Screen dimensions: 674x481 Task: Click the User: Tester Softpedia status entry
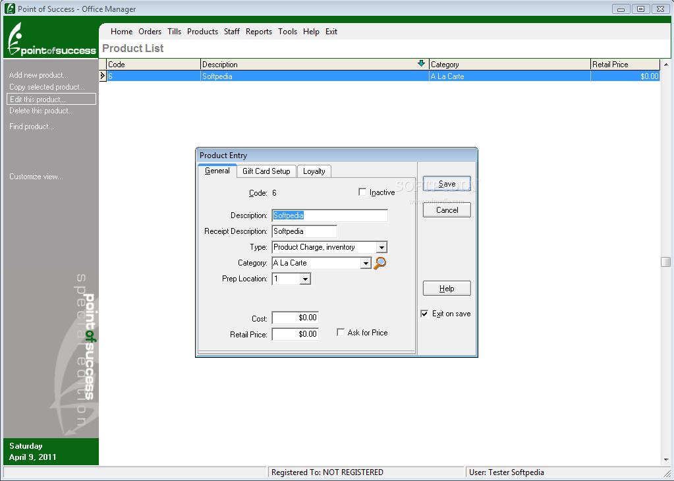coord(567,472)
